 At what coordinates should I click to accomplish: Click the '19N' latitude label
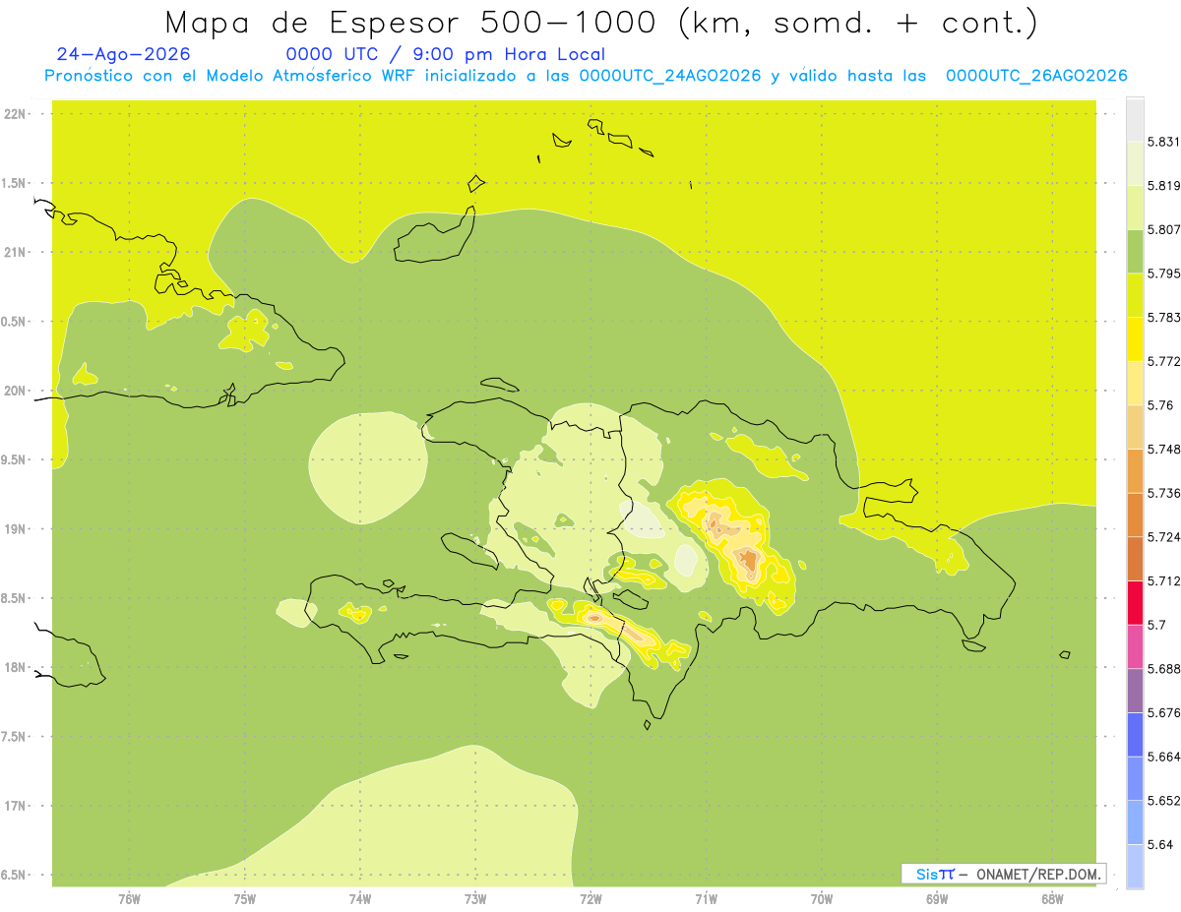tap(15, 529)
